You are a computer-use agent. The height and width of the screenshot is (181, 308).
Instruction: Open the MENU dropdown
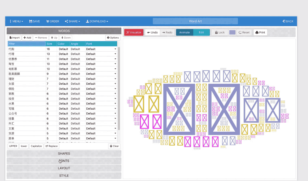pos(16,21)
